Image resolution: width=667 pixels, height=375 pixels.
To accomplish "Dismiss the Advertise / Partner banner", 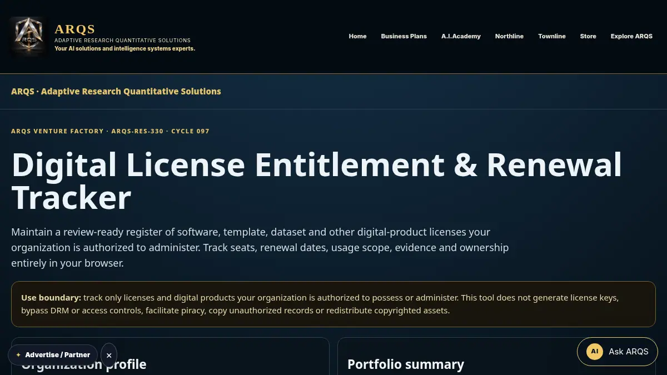I will click(109, 355).
